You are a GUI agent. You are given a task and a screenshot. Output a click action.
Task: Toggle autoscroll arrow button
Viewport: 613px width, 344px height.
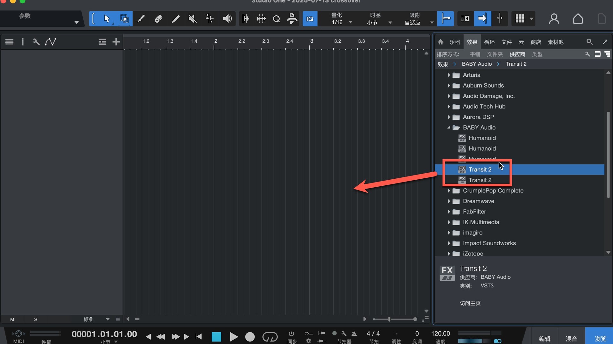click(x=482, y=18)
